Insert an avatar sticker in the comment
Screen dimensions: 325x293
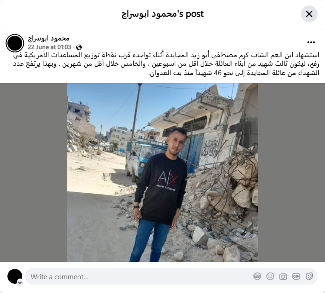257,276
